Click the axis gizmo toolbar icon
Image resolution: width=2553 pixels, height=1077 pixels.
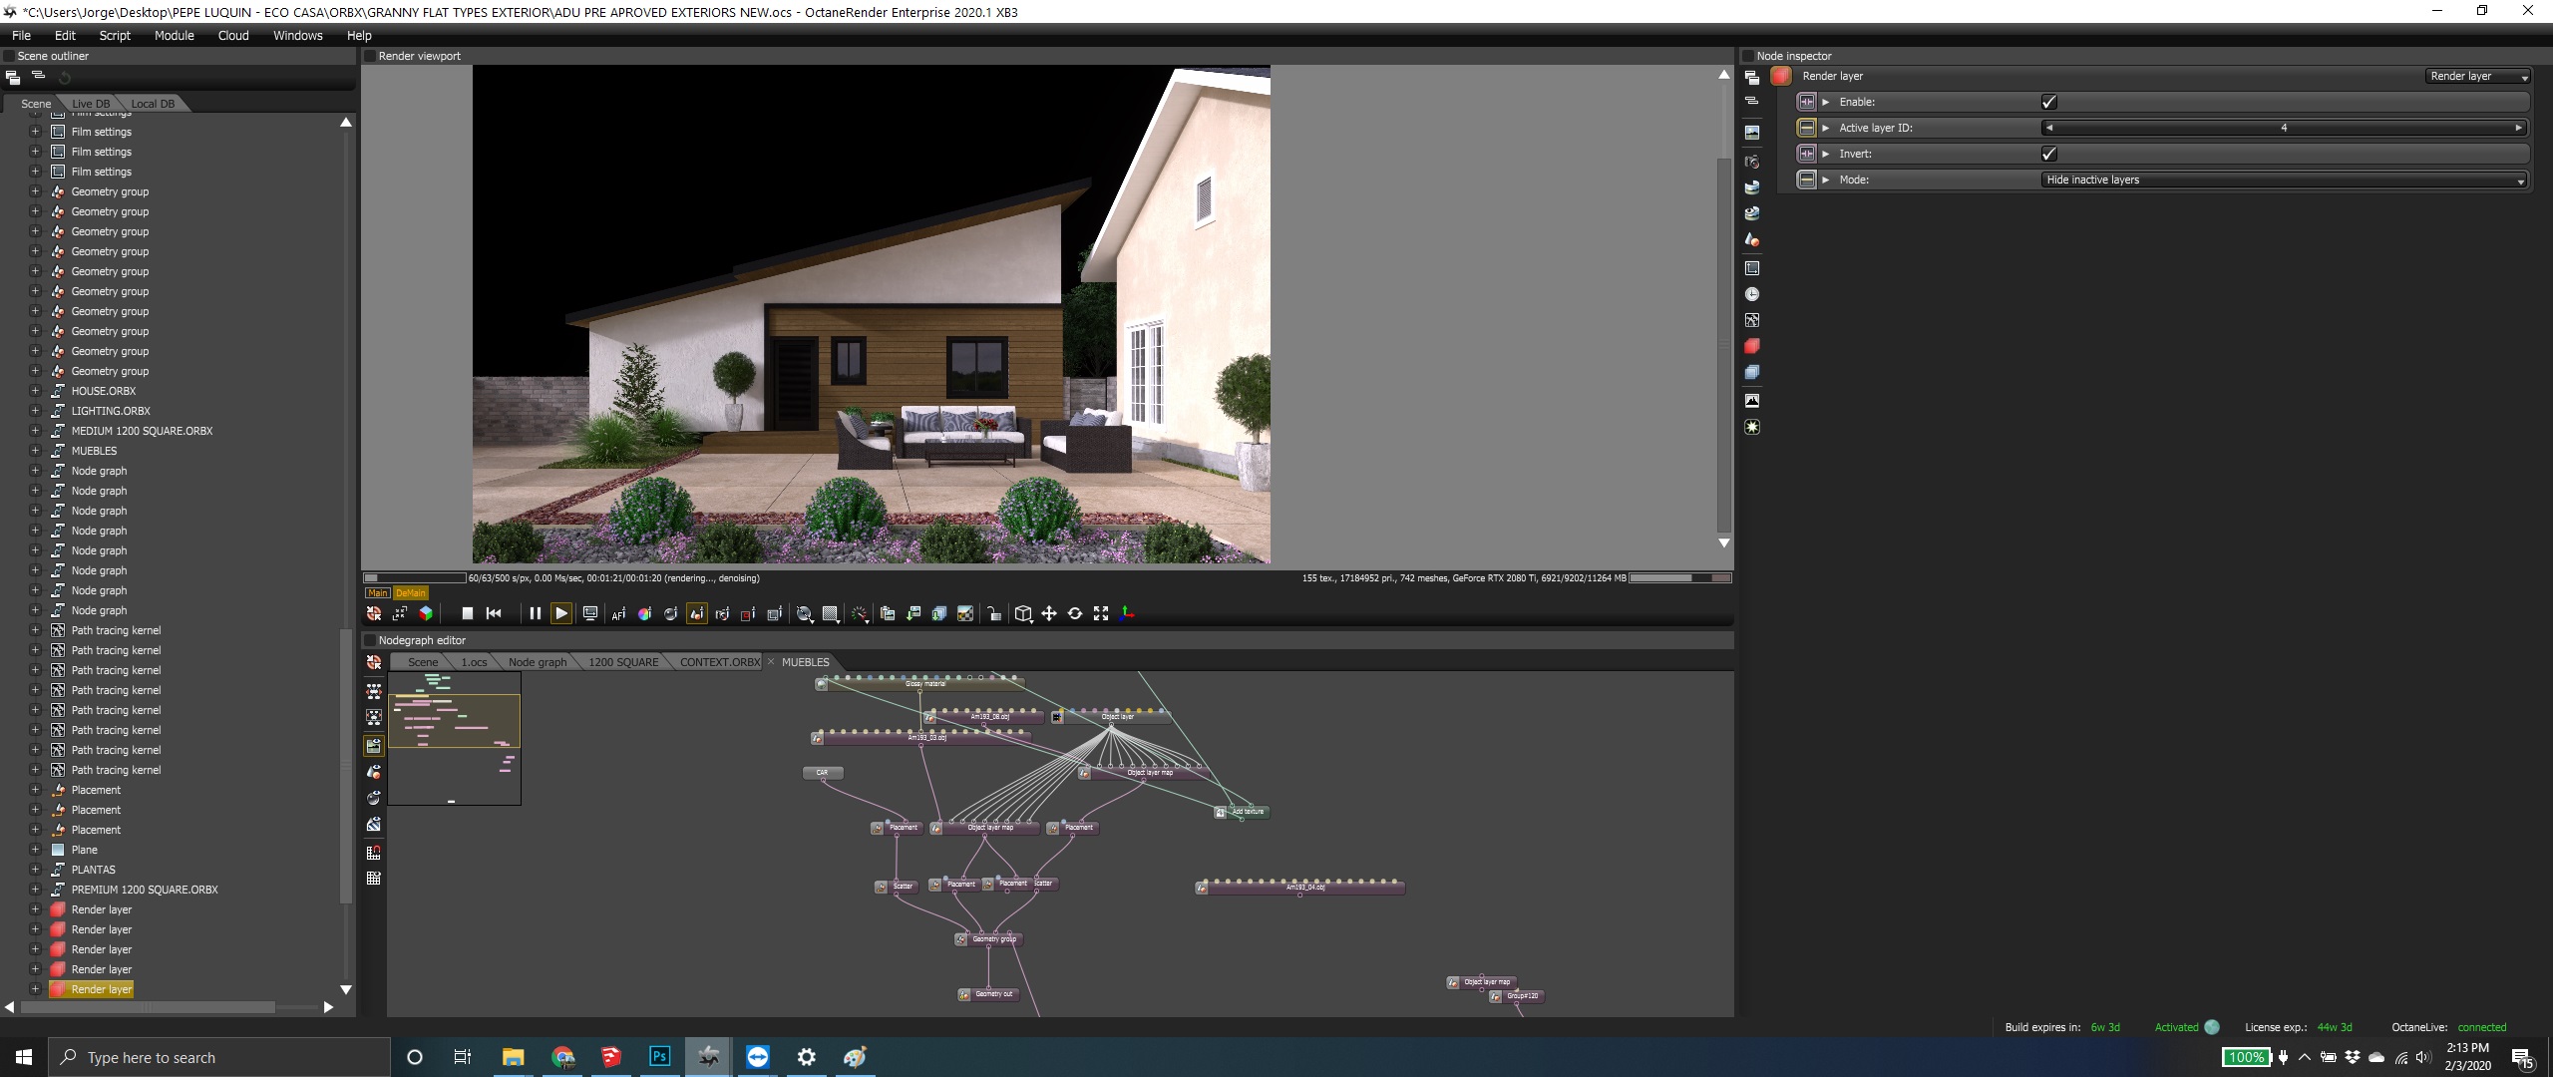[x=1127, y=613]
